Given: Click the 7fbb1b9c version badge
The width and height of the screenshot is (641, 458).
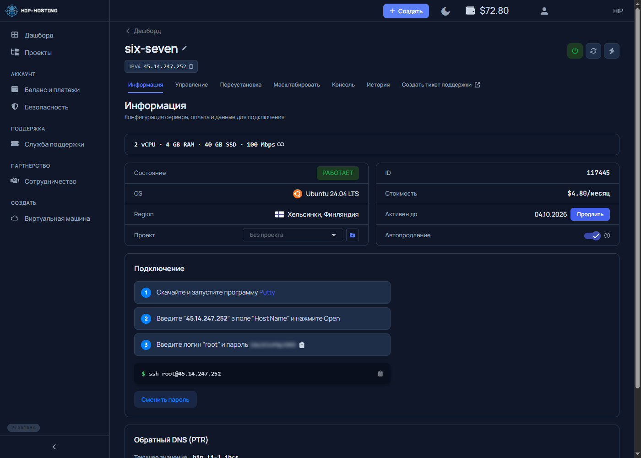Looking at the screenshot, I should 23,428.
